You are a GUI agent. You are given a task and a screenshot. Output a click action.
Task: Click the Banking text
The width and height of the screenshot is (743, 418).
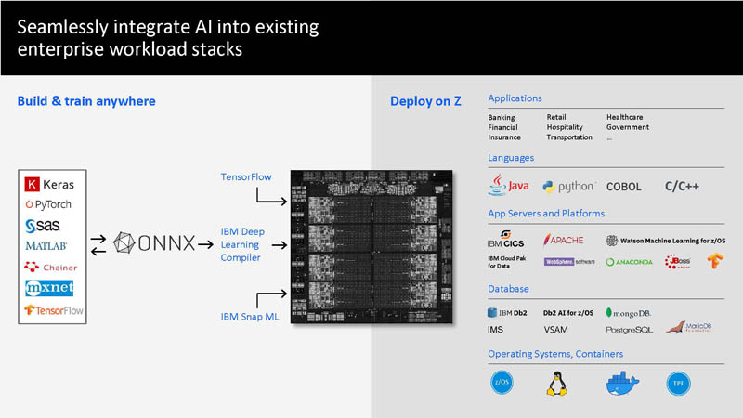point(502,118)
